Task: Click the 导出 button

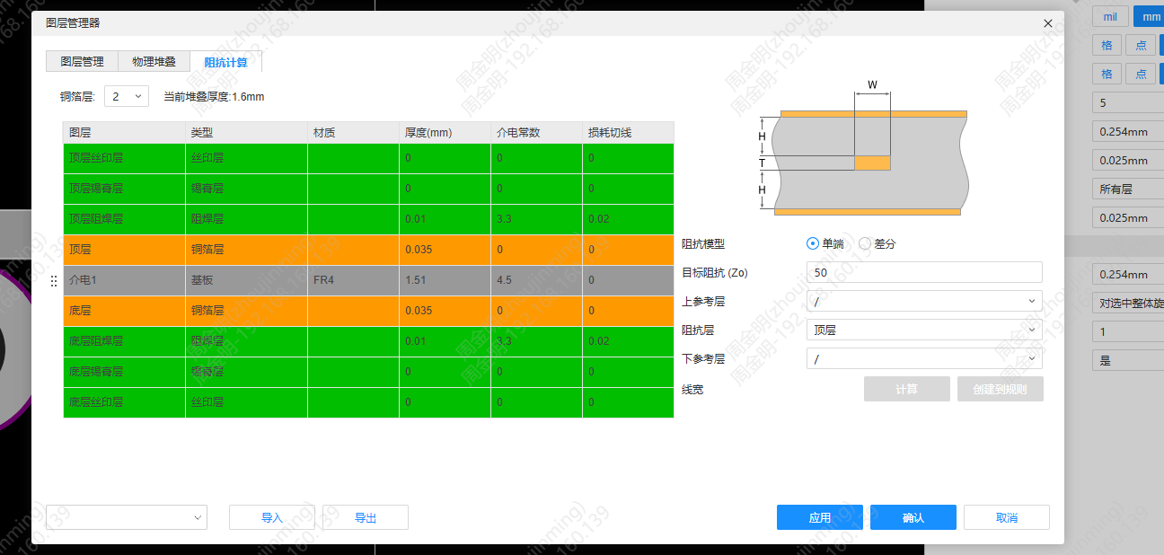Action: point(366,517)
